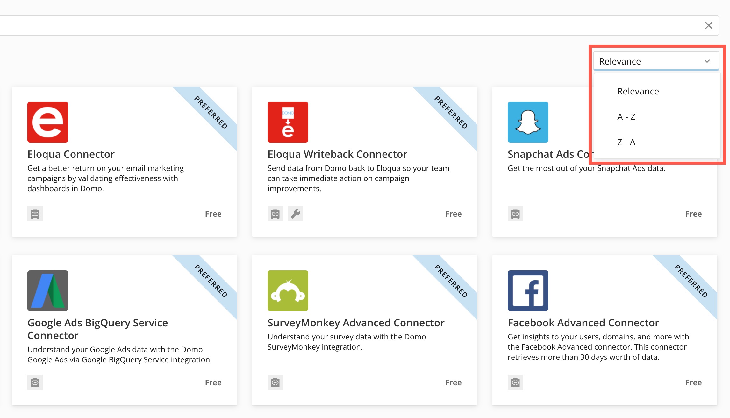The height and width of the screenshot is (418, 730).
Task: Choose the Z - A sort option
Action: pos(626,142)
